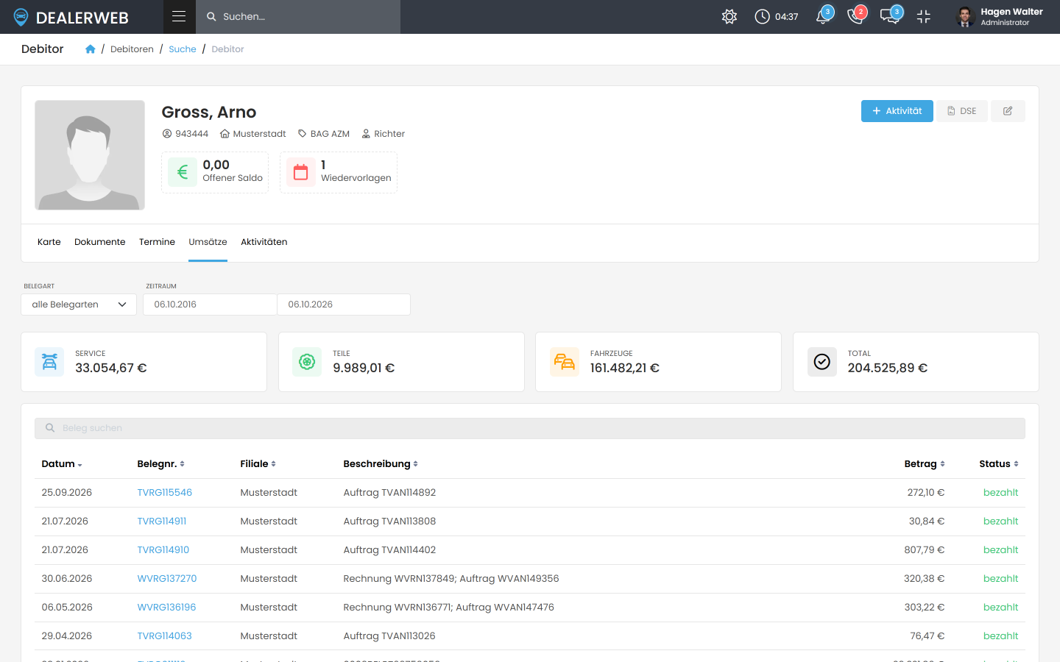Screen dimensions: 1060x662
Task: Go to home via breadcrumb house icon
Action: pos(91,49)
